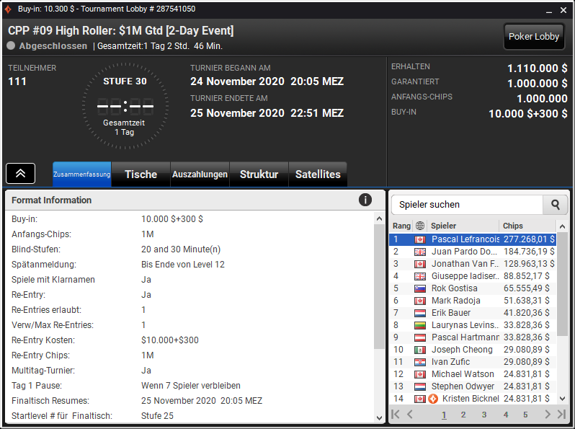Switch to the Auszahlungen tab
575x429 pixels.
tap(200, 174)
